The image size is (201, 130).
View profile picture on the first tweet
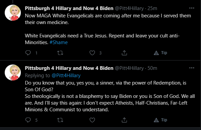[13, 13]
